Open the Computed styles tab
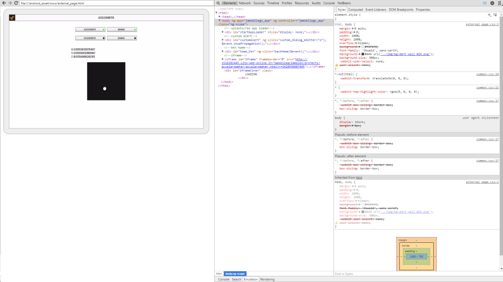 pyautogui.click(x=356, y=9)
